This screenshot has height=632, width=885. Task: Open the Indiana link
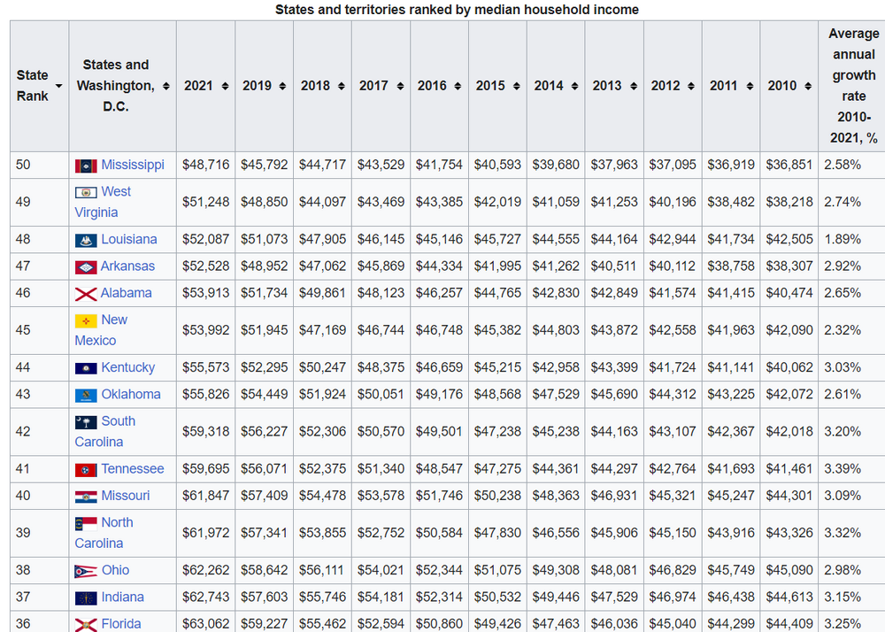[122, 597]
